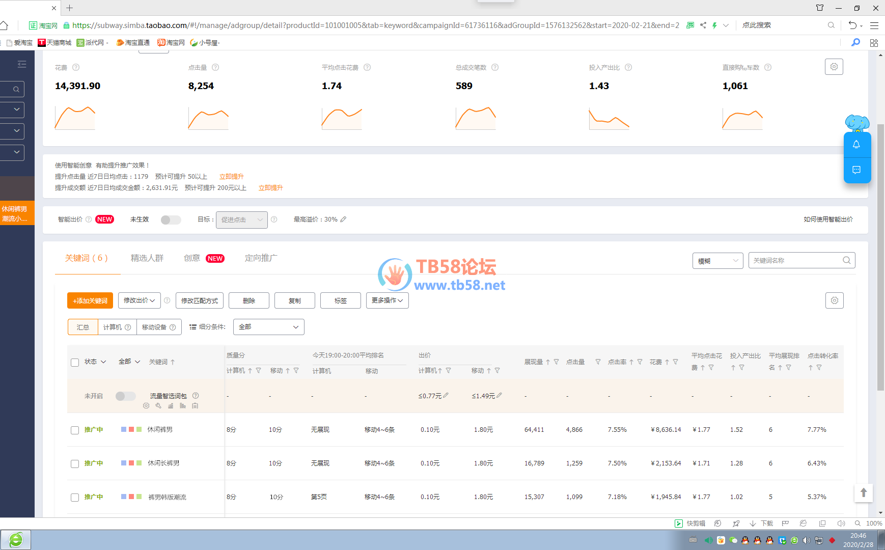
Task: Open the chat message floating icon
Action: [x=856, y=170]
